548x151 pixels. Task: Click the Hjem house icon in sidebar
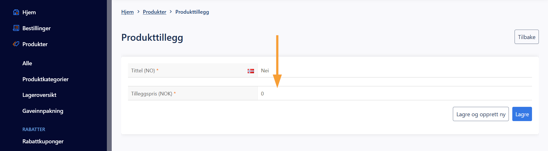click(16, 12)
